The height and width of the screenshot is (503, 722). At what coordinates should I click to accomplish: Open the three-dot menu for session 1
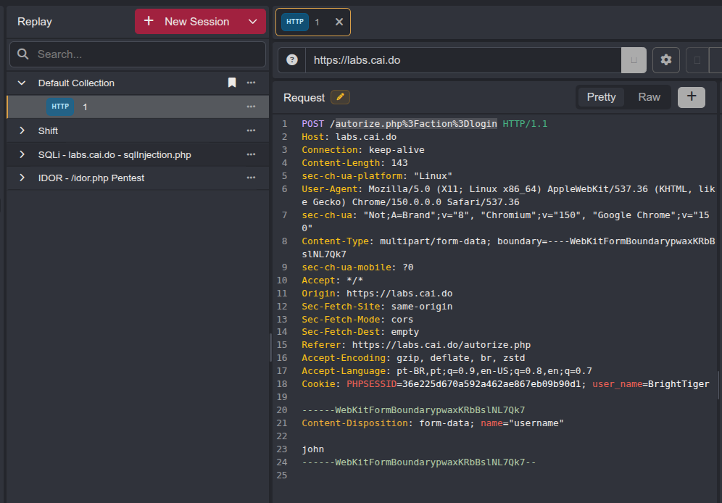click(x=251, y=107)
